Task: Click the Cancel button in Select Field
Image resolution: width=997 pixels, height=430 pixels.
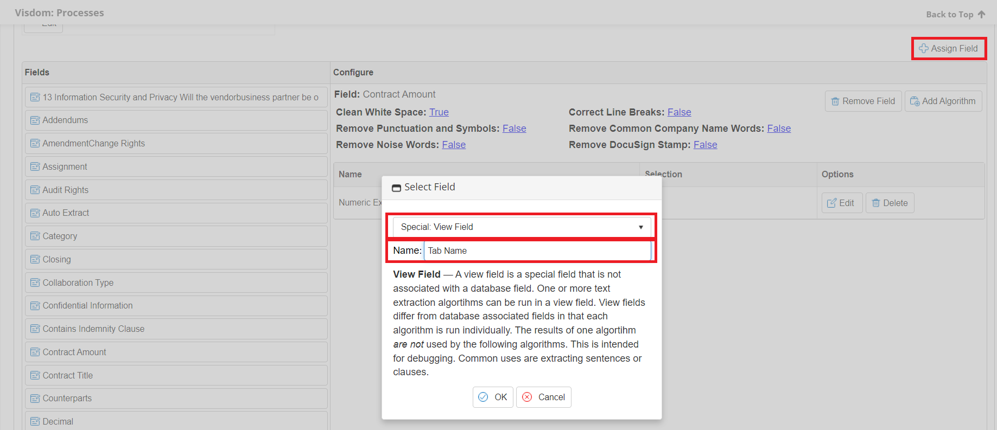Action: 543,397
